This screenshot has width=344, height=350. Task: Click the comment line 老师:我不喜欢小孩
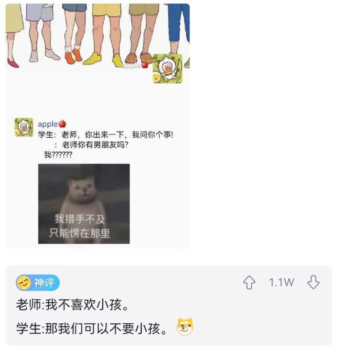pyautogui.click(x=73, y=305)
